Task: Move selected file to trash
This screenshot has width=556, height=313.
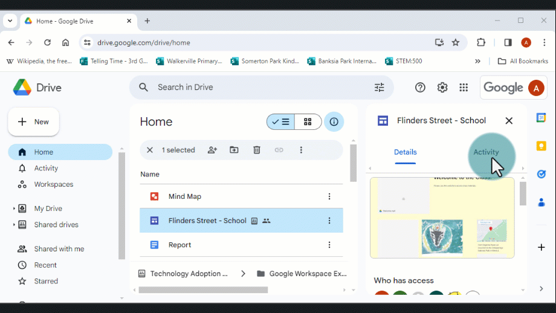Action: pyautogui.click(x=257, y=150)
